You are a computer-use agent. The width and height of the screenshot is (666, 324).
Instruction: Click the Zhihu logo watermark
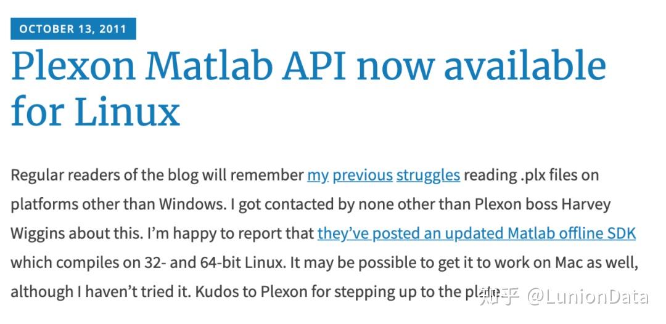coord(498,297)
